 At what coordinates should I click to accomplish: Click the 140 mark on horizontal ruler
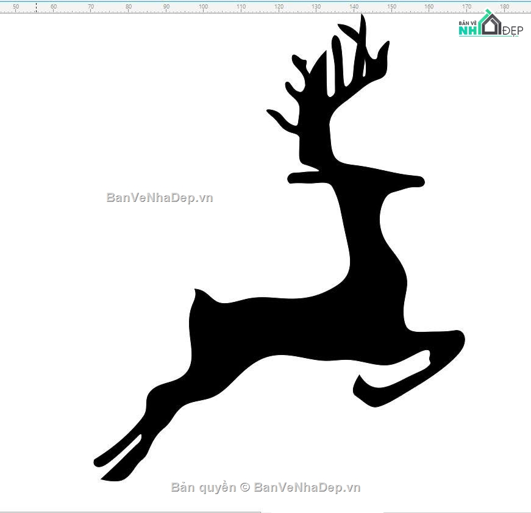point(354,7)
